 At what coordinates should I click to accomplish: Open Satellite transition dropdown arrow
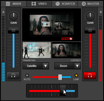pyautogui.click(x=46, y=66)
